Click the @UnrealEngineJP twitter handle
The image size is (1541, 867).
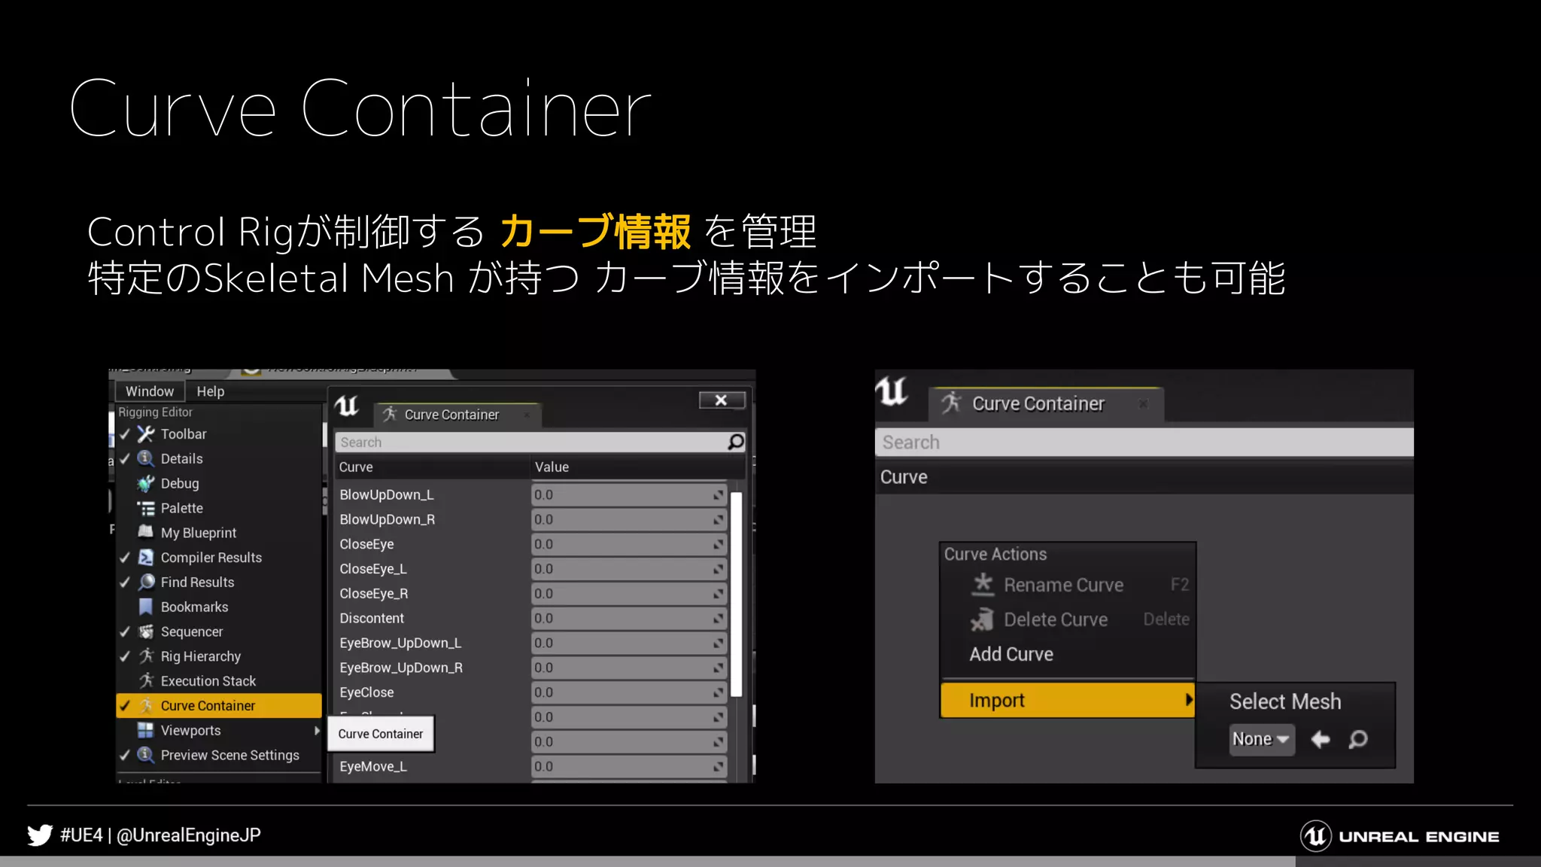pos(189,835)
